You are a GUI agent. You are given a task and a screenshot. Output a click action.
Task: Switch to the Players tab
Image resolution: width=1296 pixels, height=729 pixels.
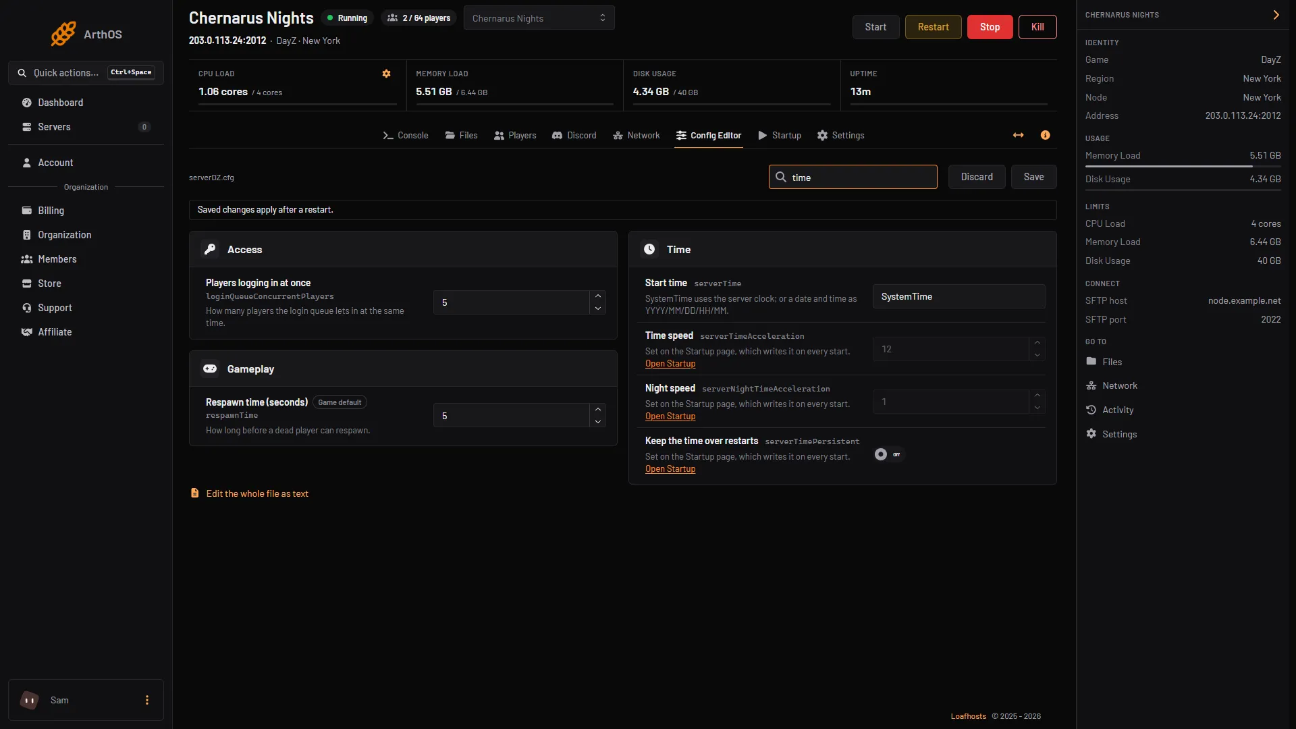click(515, 136)
